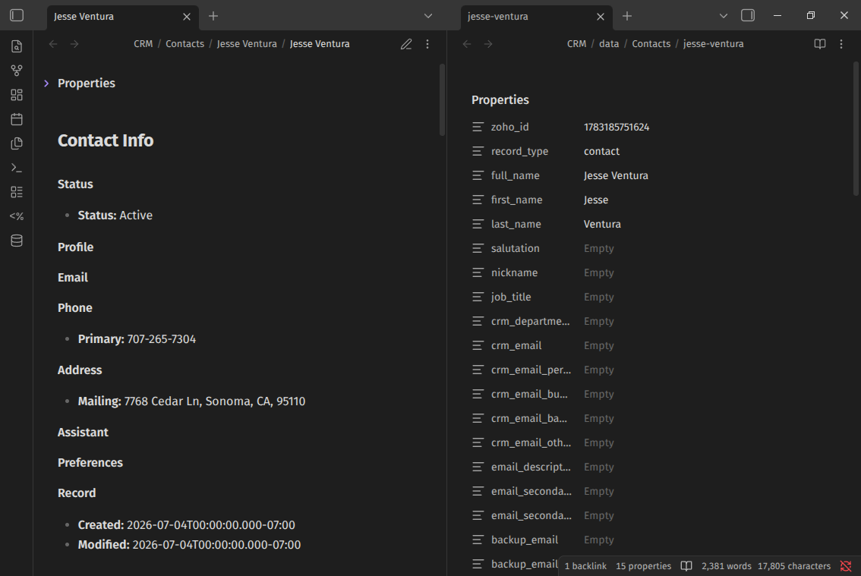Click right pane vertical scrollbar
Screen dimensions: 861x576
(856, 129)
